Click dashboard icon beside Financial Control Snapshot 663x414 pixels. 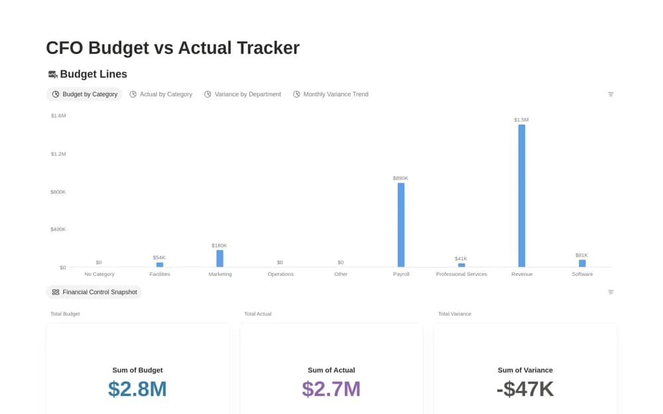pyautogui.click(x=56, y=292)
